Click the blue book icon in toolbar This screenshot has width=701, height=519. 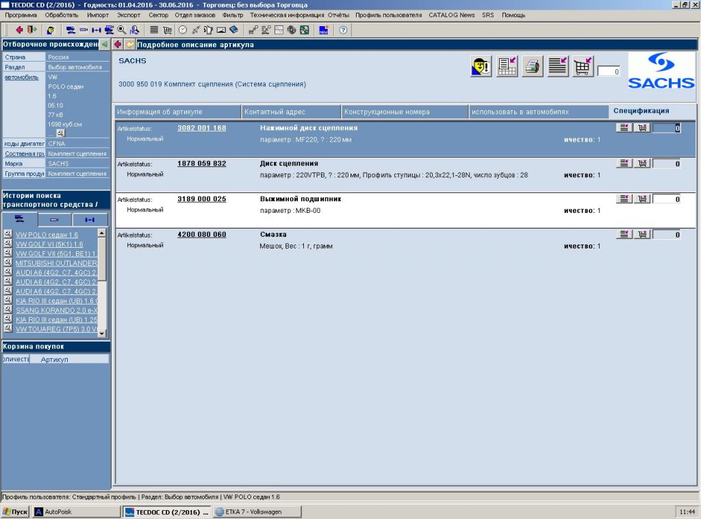(234, 30)
